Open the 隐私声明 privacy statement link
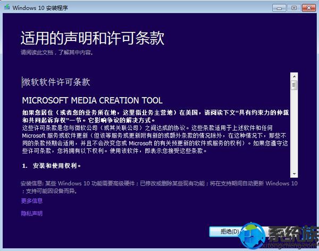This screenshot has width=319, height=251. tap(32, 214)
